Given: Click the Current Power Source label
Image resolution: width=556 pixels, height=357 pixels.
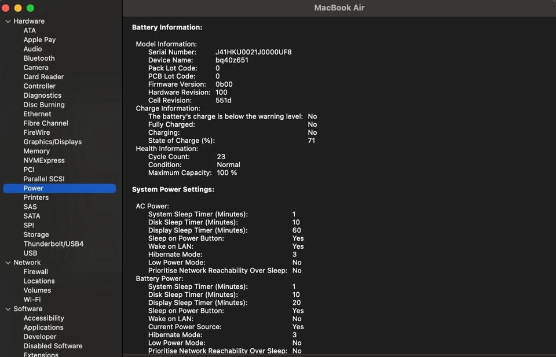Looking at the screenshot, I should pyautogui.click(x=185, y=327).
